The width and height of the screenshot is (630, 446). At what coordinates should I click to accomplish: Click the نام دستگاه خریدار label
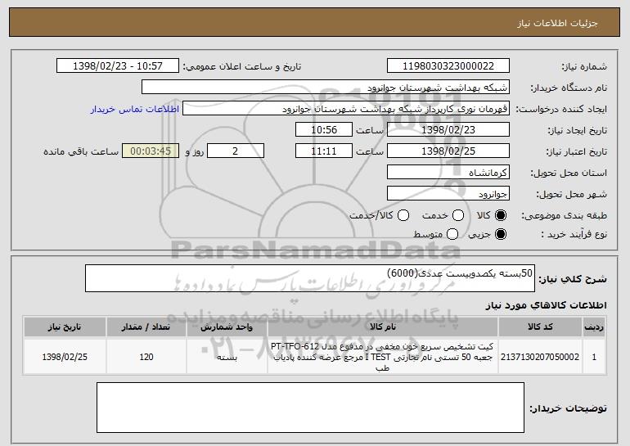coord(569,88)
